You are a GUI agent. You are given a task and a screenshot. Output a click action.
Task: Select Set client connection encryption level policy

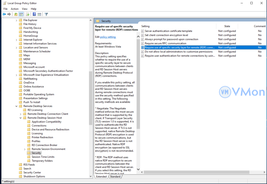(166, 35)
